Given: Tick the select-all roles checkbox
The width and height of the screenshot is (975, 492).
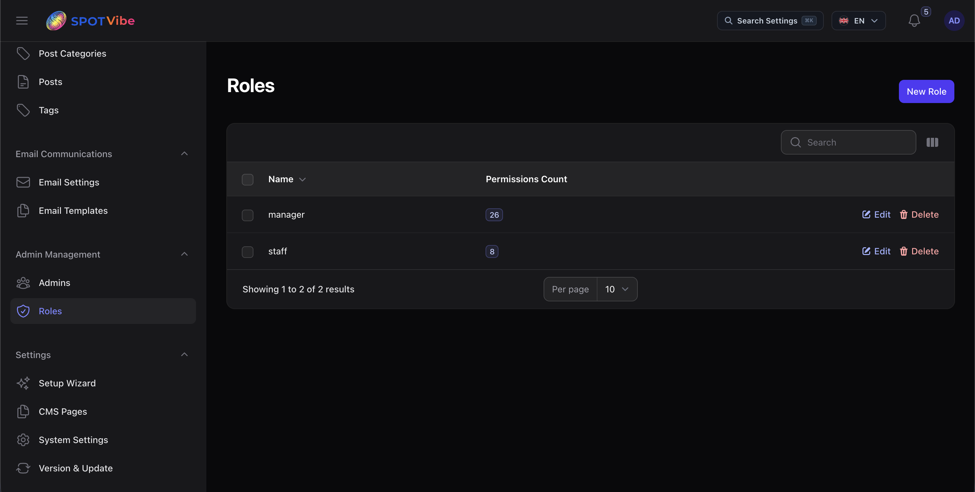Looking at the screenshot, I should pyautogui.click(x=248, y=179).
